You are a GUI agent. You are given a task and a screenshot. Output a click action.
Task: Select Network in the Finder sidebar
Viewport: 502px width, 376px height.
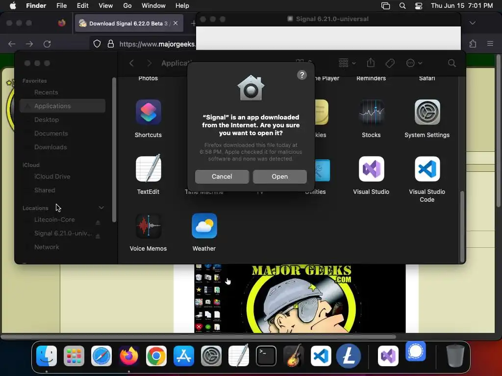[x=62, y=247]
